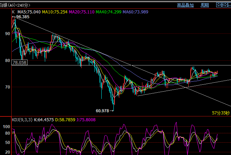This screenshot has height=155, width=231.
Task: Click the magenta J:75.8008 value label
Action: pos(87,120)
